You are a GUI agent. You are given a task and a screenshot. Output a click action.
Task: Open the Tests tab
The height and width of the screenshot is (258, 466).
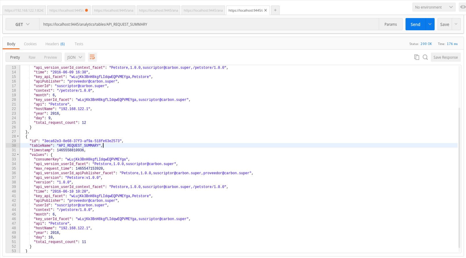coord(79,44)
